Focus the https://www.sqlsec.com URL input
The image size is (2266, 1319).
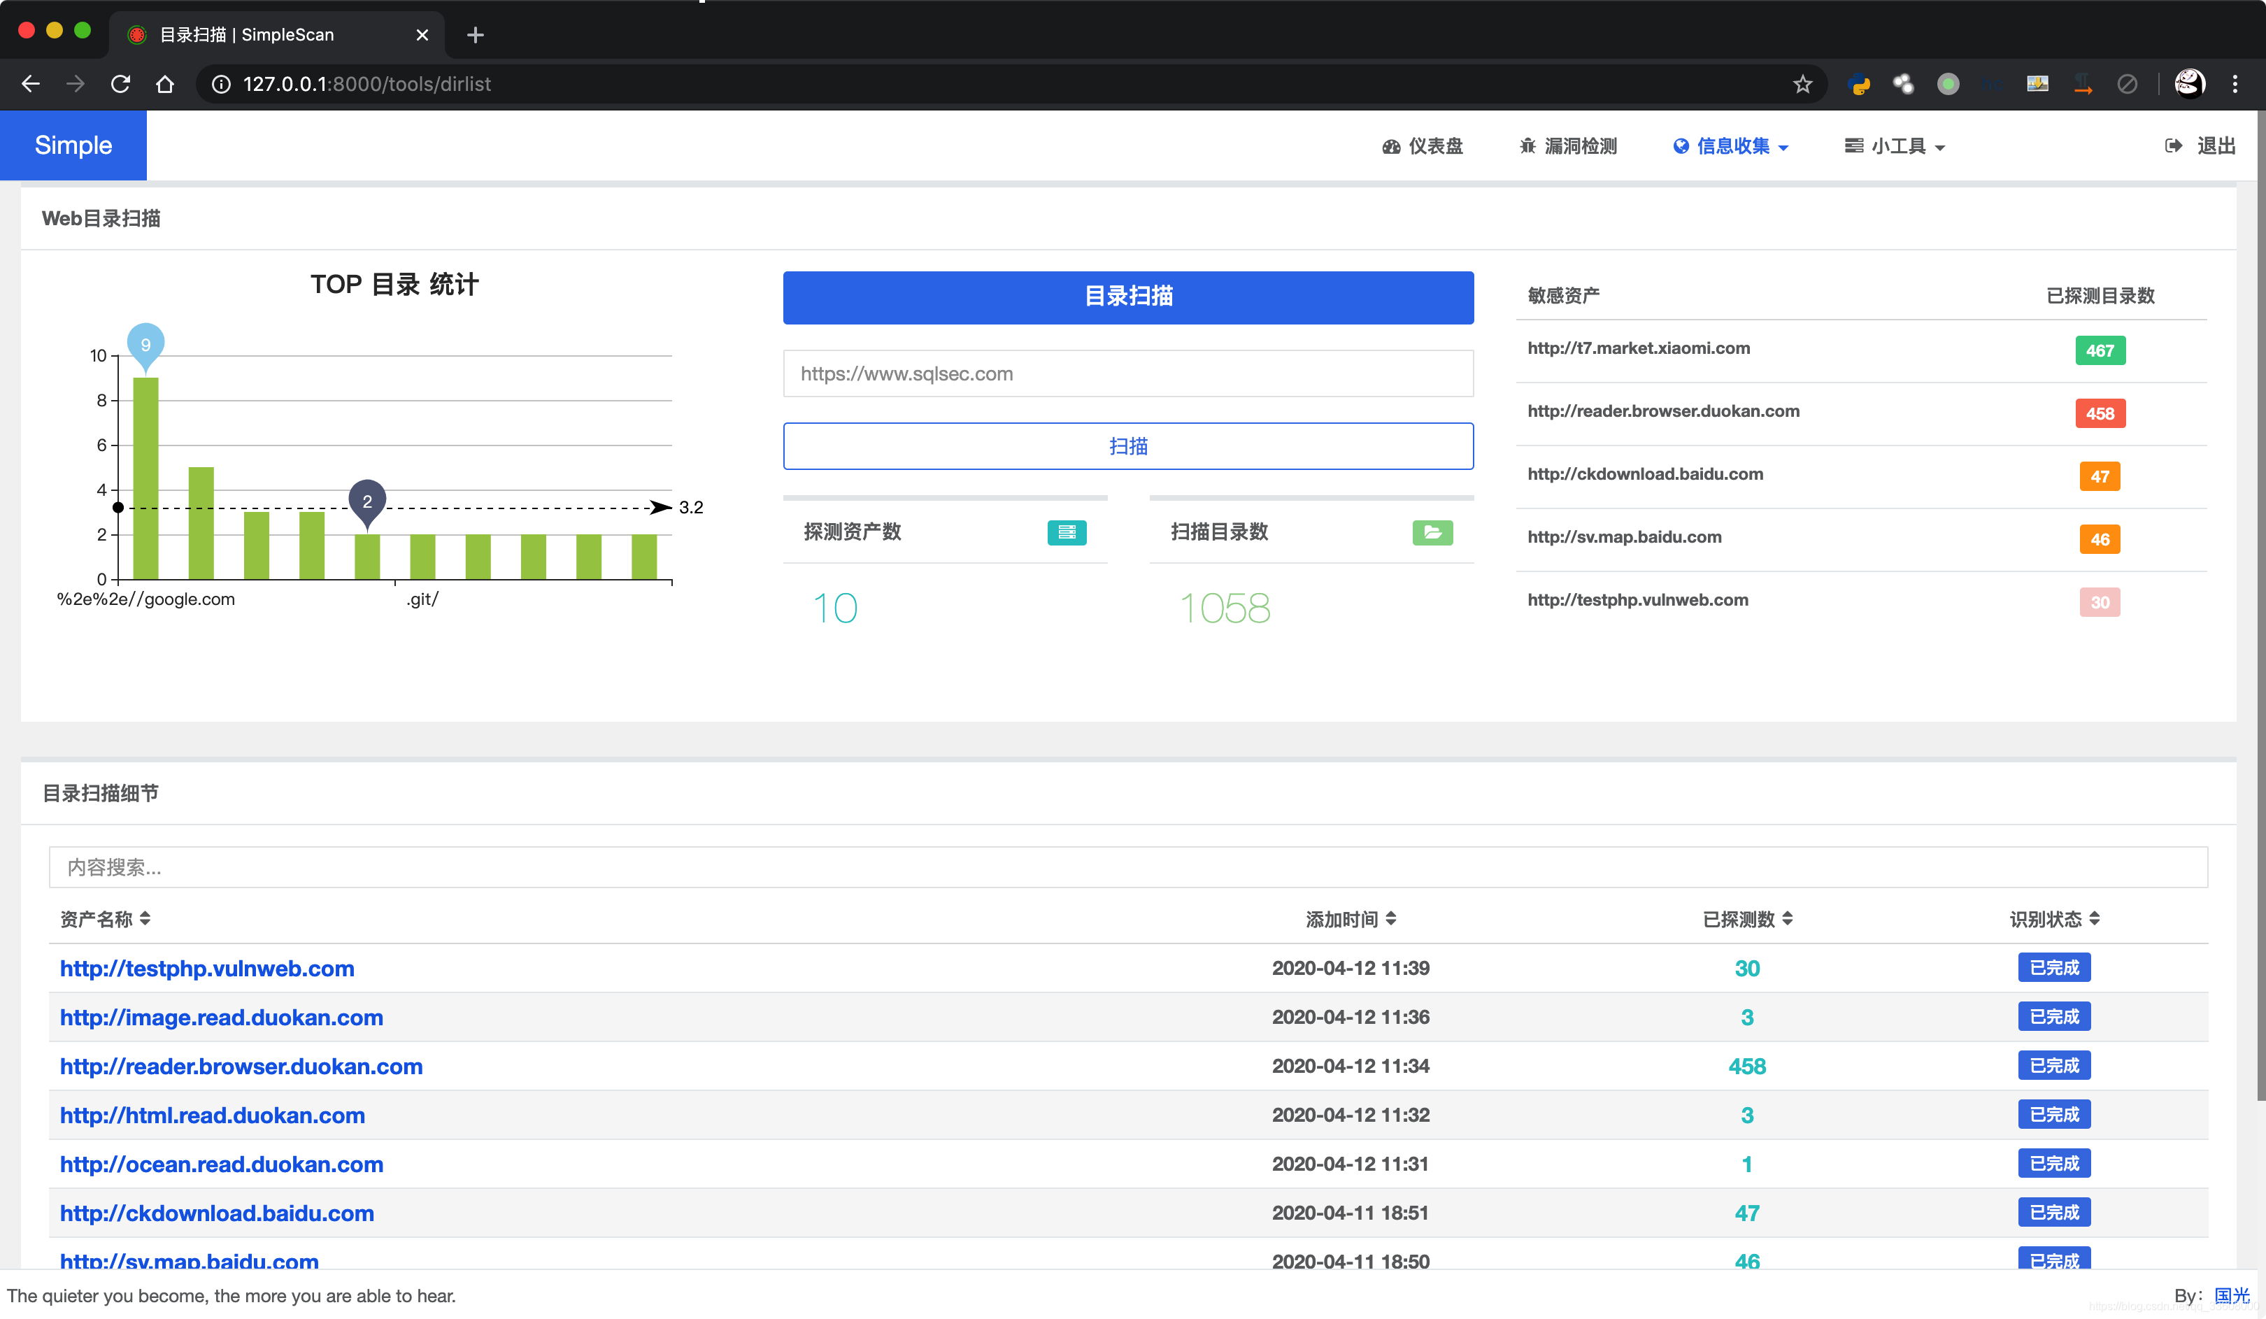click(1127, 373)
